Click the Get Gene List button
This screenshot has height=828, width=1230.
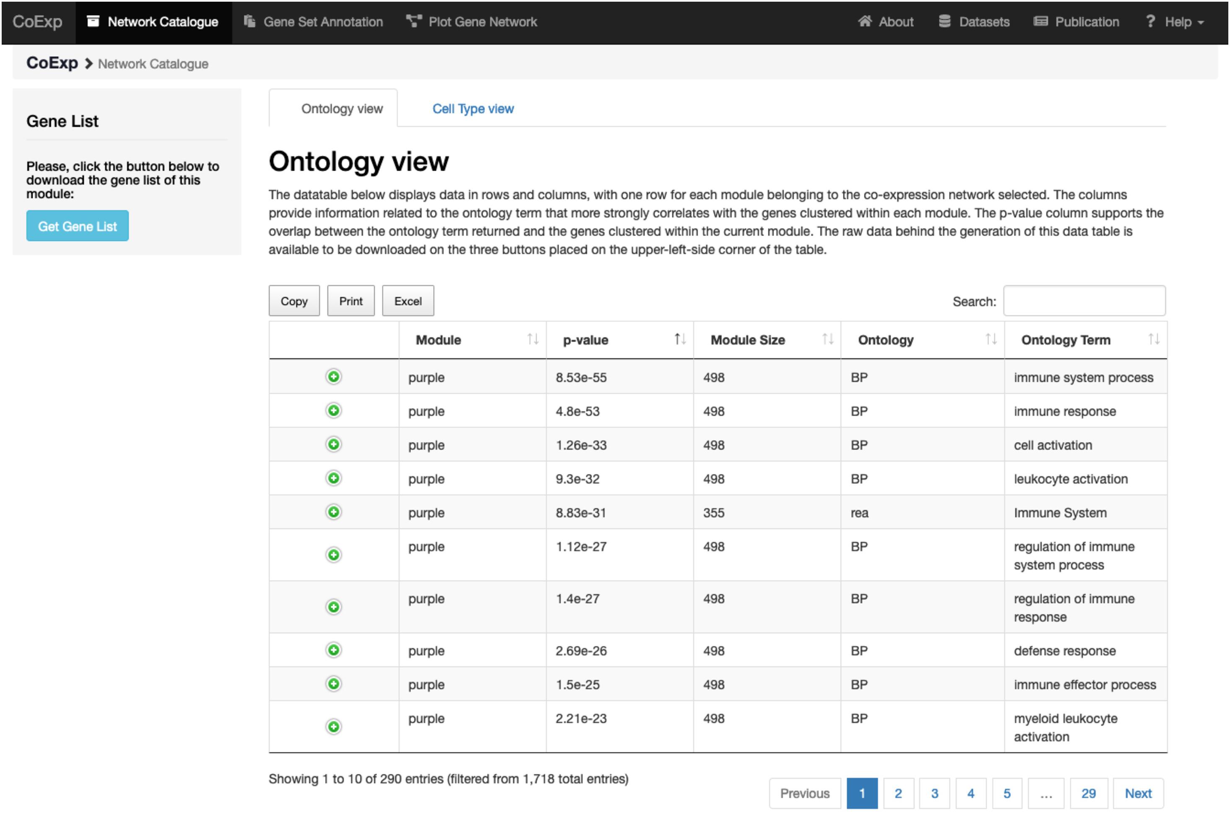point(78,226)
